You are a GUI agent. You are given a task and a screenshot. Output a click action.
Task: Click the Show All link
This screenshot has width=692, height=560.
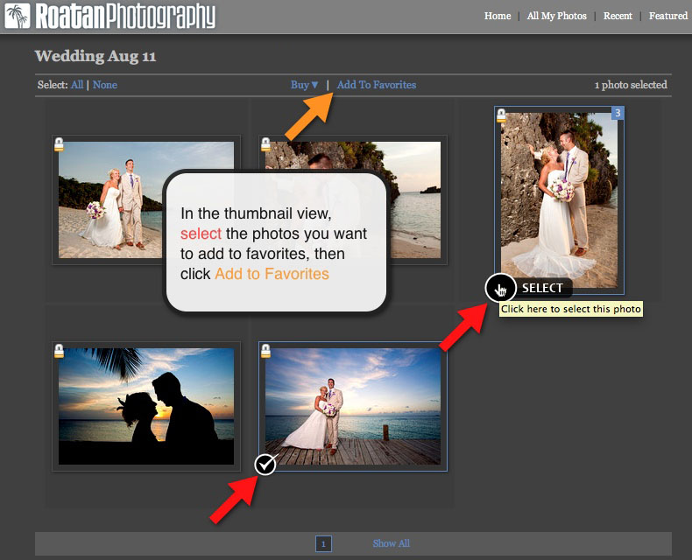click(x=391, y=543)
